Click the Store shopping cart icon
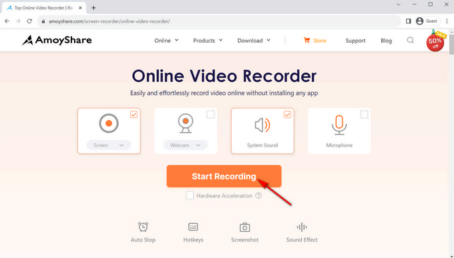The height and width of the screenshot is (258, 454). click(x=306, y=40)
